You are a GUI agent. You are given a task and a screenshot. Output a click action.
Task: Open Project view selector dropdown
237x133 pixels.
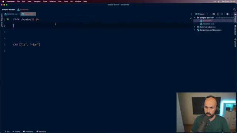(x=201, y=14)
